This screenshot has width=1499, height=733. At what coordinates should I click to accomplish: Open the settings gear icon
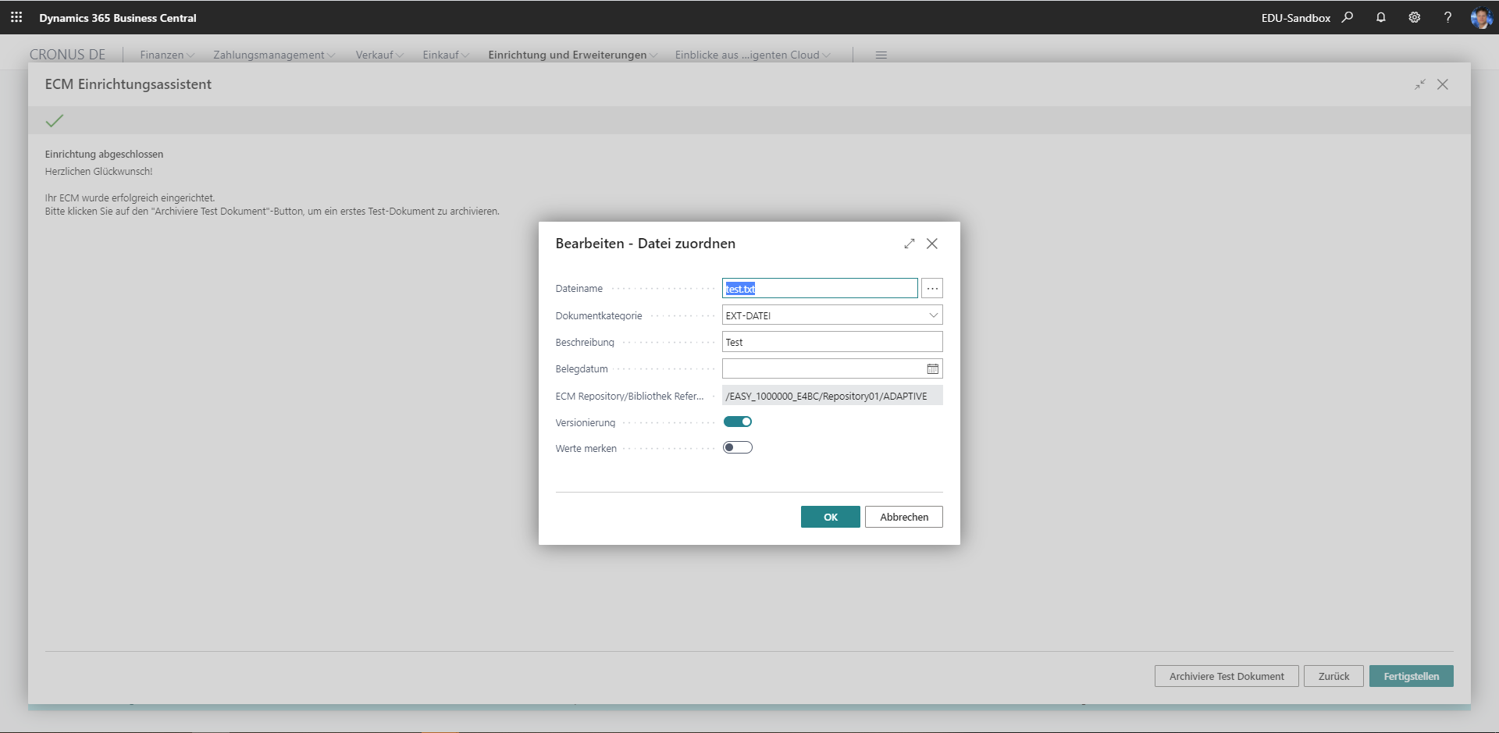[x=1415, y=17]
